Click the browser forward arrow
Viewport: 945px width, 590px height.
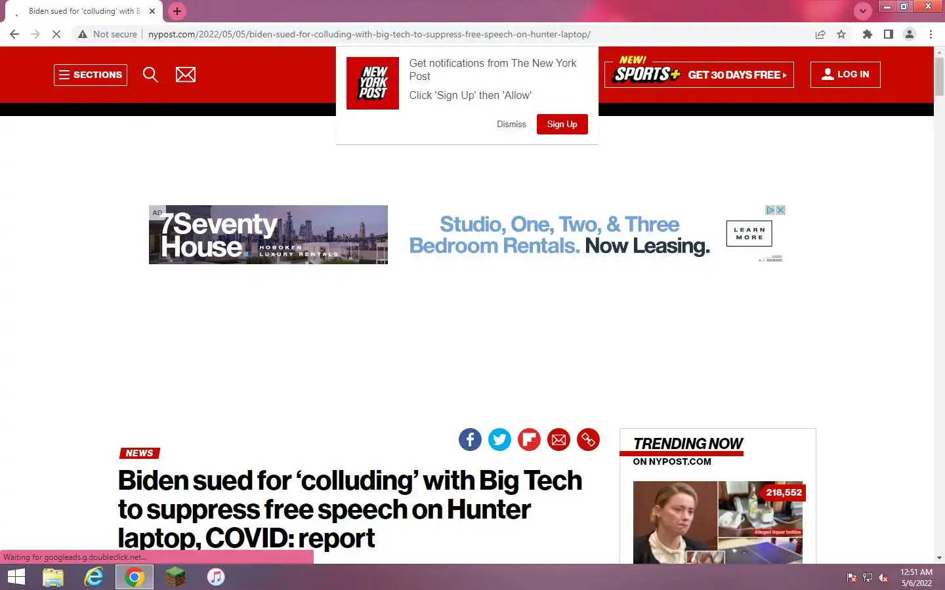coord(35,34)
